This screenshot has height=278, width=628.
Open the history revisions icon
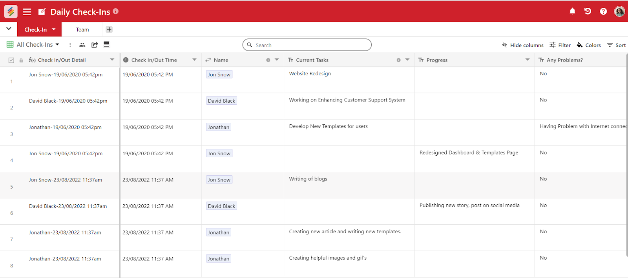point(588,11)
